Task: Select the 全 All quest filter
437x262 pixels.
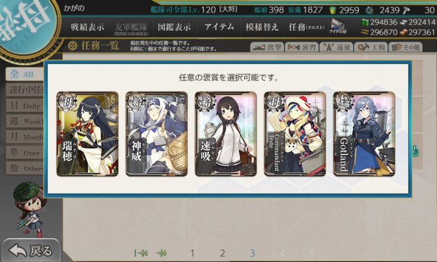Action: [x=24, y=74]
